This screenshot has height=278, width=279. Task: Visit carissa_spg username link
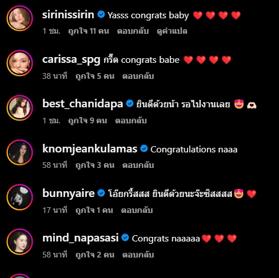point(71,60)
